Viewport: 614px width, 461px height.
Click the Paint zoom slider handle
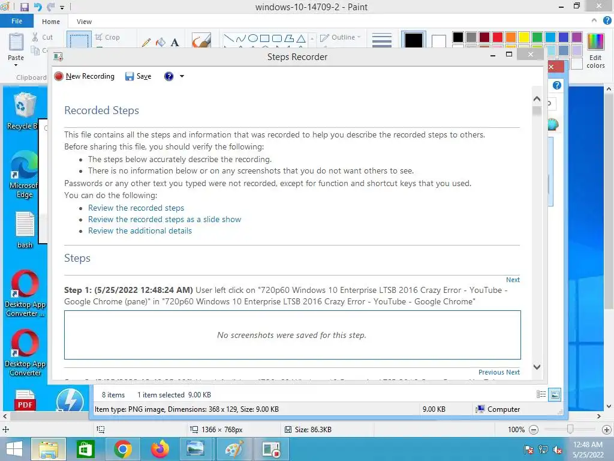point(570,429)
